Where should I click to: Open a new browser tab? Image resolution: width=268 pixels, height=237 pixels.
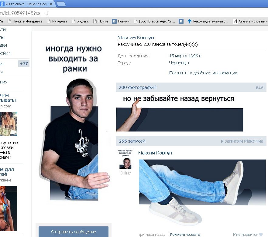pyautogui.click(x=61, y=4)
